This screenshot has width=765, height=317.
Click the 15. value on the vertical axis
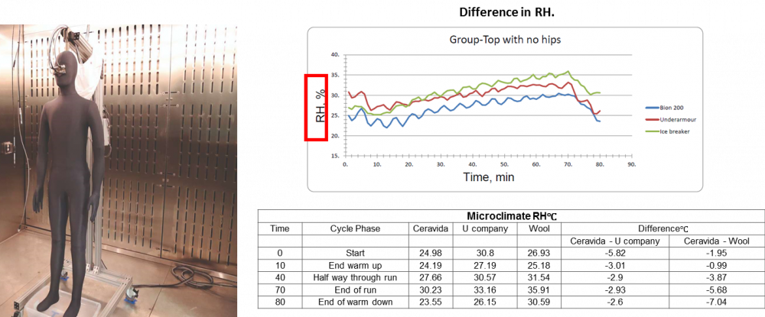pos(334,156)
